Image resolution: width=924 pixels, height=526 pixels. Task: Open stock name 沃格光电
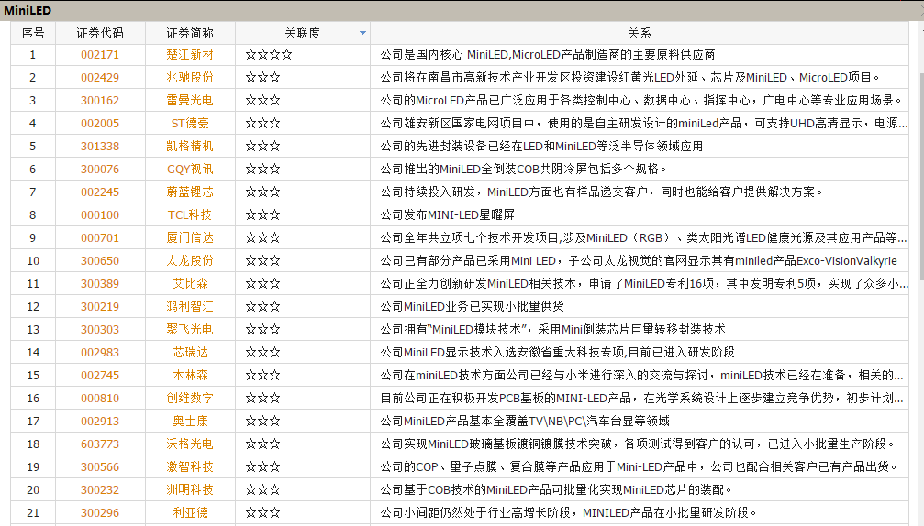[x=190, y=444]
